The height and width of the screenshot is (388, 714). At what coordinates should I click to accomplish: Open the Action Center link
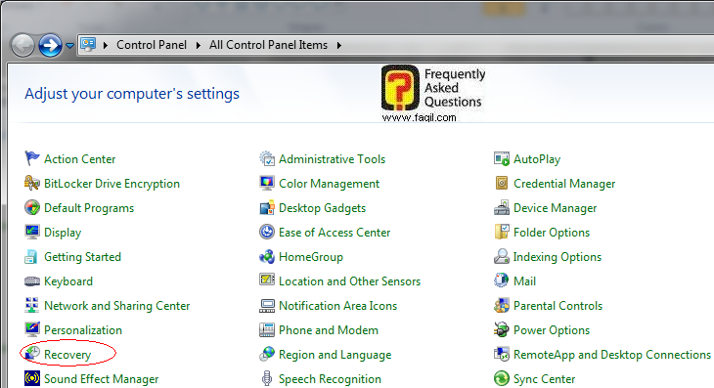click(x=79, y=158)
